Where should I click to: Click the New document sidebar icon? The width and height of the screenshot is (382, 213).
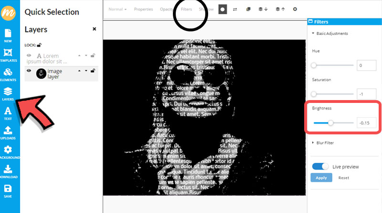[8, 35]
